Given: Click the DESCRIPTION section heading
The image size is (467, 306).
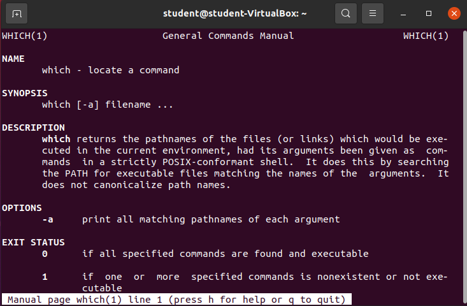Looking at the screenshot, I should click(33, 127).
